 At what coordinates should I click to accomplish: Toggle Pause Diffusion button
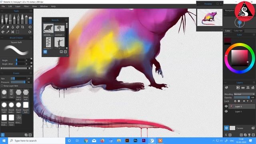(x=238, y=88)
